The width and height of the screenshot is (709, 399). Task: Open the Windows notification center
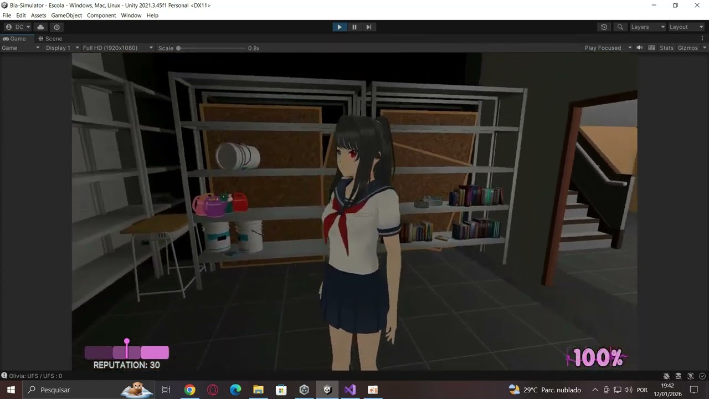(x=694, y=390)
